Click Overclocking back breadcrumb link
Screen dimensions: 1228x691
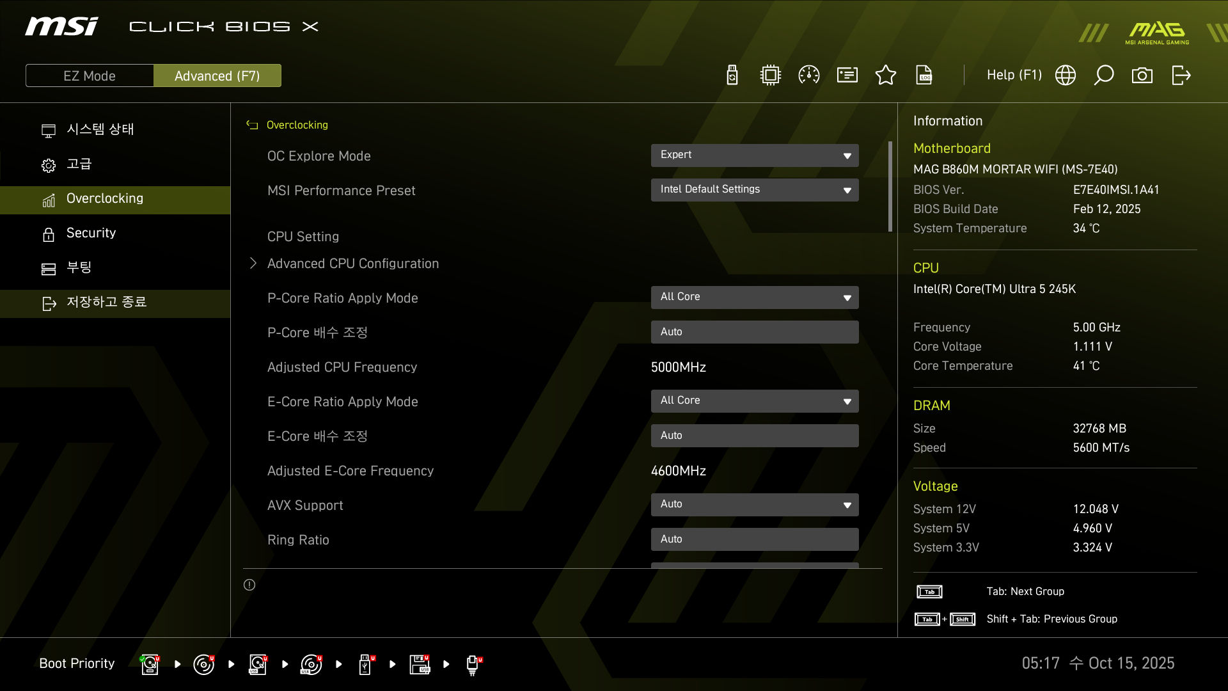[296, 125]
